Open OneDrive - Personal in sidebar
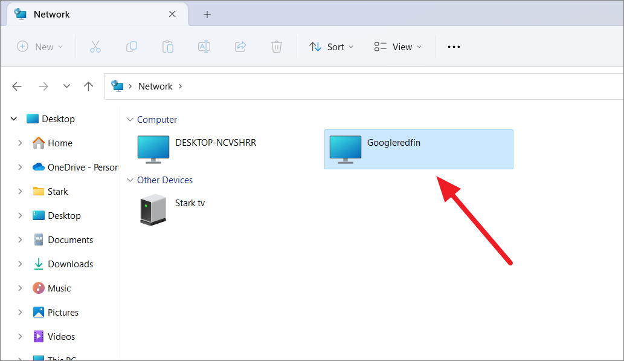This screenshot has height=361, width=624. 76,167
